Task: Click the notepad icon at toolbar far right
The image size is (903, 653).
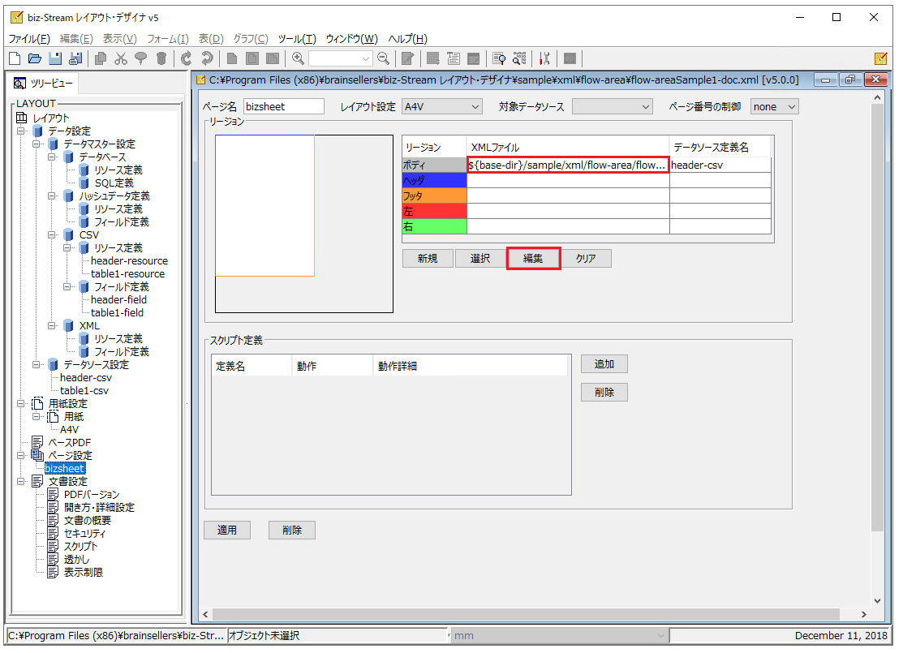Action: pos(880,58)
